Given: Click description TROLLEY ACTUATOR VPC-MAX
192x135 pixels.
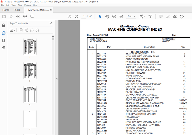Looking at the screenshot, I should click(x=141, y=114).
